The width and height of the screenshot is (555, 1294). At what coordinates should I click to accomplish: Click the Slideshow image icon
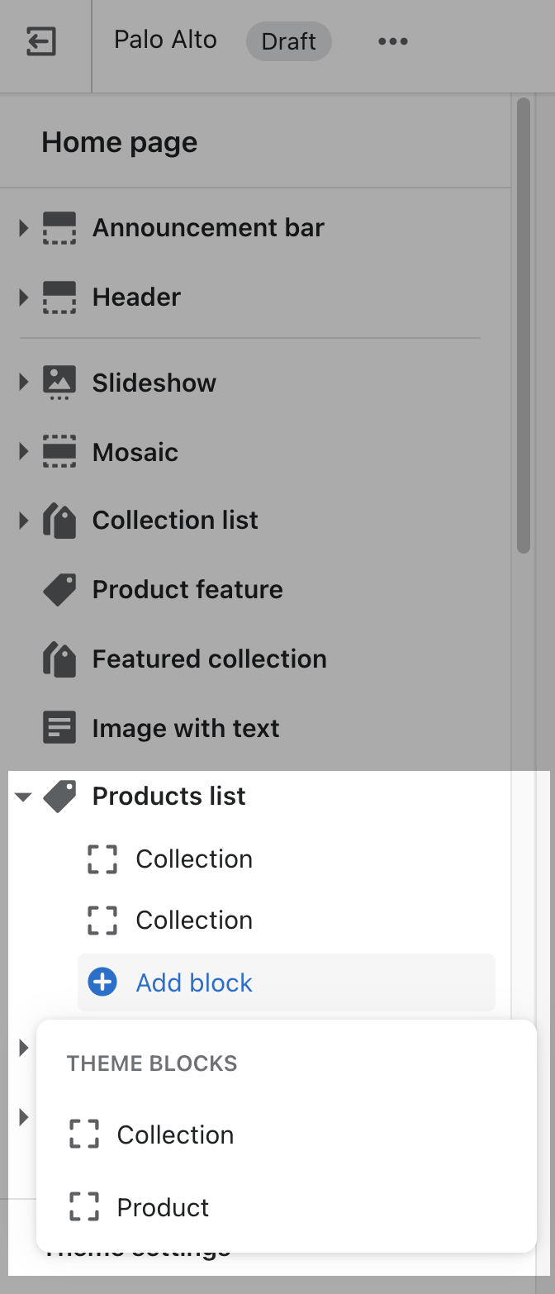coord(59,383)
